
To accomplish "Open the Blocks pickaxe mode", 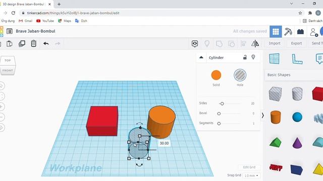I will (x=288, y=32).
